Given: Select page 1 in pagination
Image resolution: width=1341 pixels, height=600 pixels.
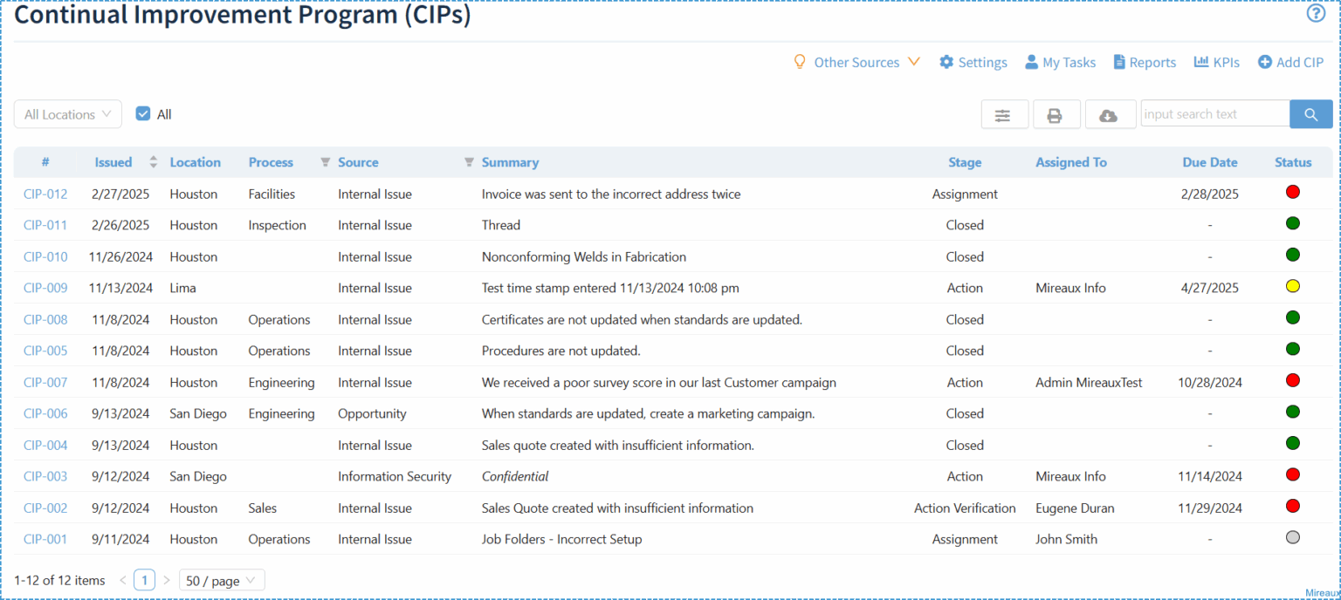Looking at the screenshot, I should coord(144,580).
